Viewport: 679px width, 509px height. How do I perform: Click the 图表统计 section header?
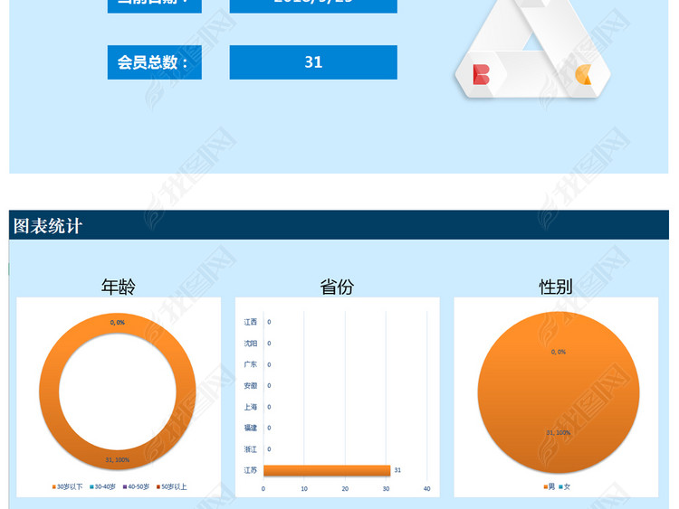tap(339, 225)
